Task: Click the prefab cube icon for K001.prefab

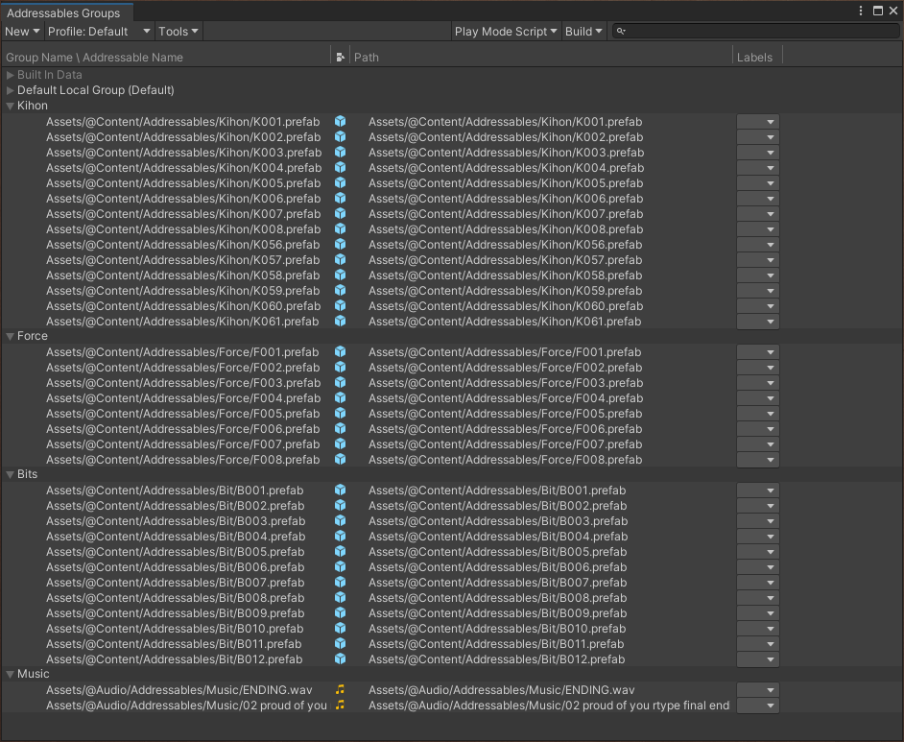Action: click(x=340, y=121)
